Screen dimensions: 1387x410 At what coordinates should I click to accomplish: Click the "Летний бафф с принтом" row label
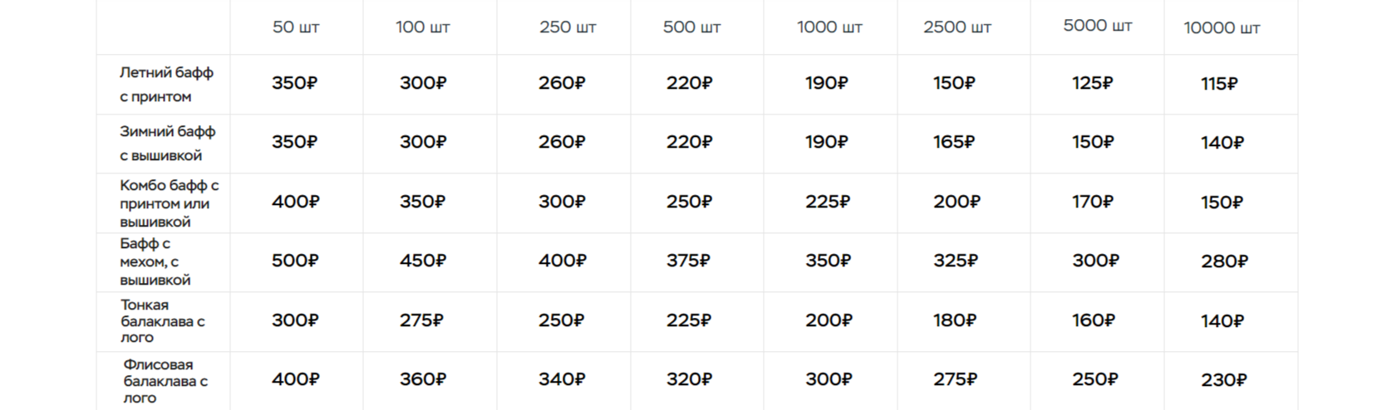click(166, 84)
